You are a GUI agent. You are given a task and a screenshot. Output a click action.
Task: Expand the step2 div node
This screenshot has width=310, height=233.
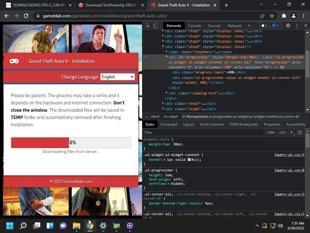(163, 36)
